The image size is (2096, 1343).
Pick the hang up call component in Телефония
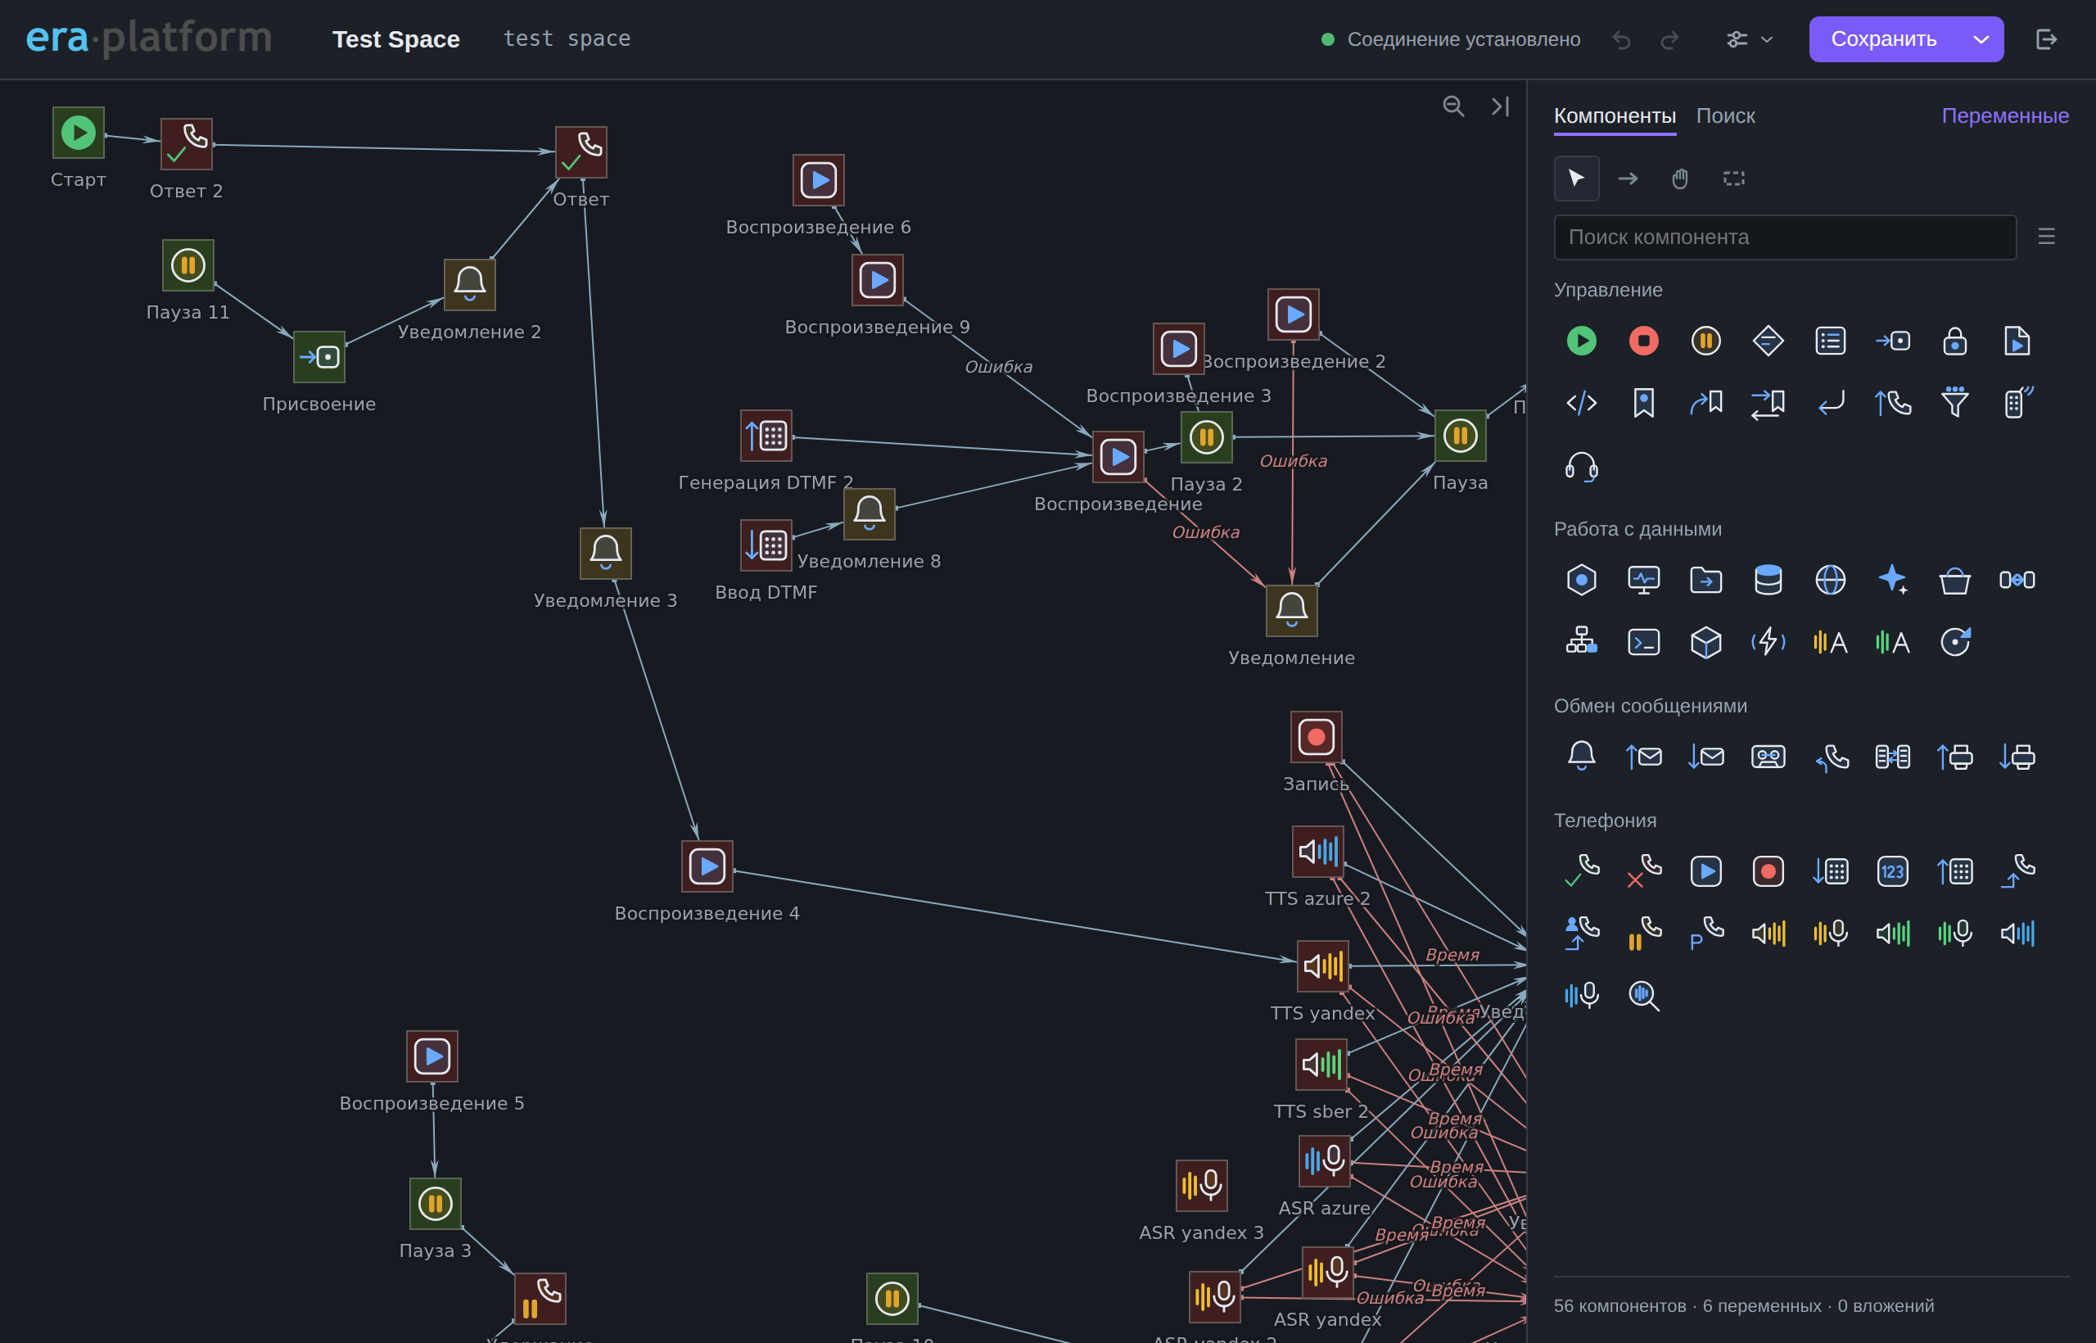click(1643, 871)
